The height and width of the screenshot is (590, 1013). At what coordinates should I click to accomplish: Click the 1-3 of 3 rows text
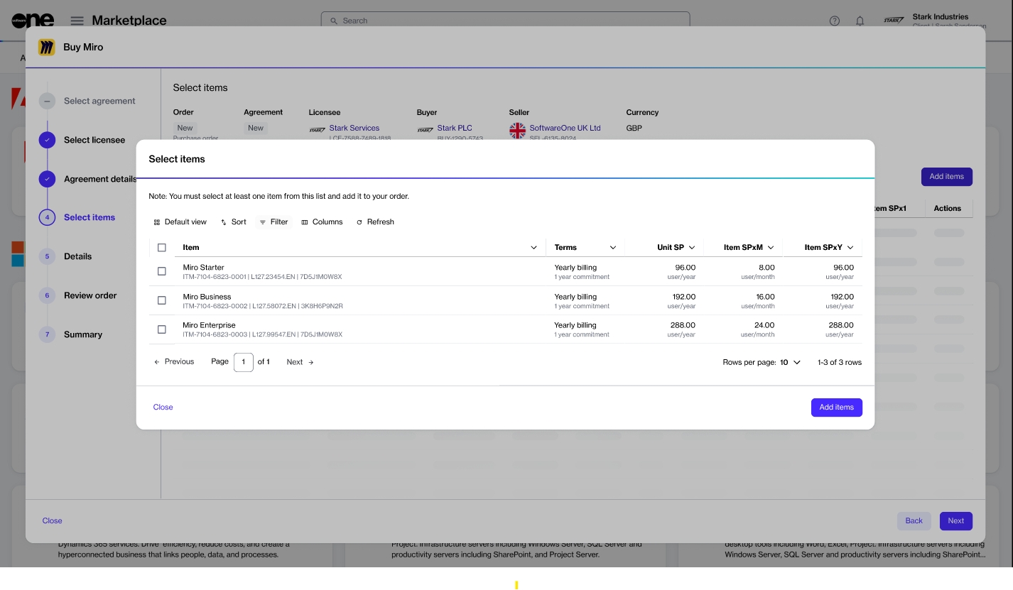(x=839, y=362)
